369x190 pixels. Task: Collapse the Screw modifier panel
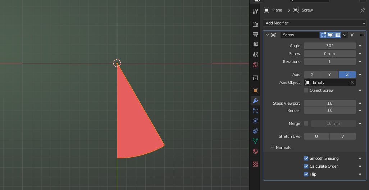267,35
